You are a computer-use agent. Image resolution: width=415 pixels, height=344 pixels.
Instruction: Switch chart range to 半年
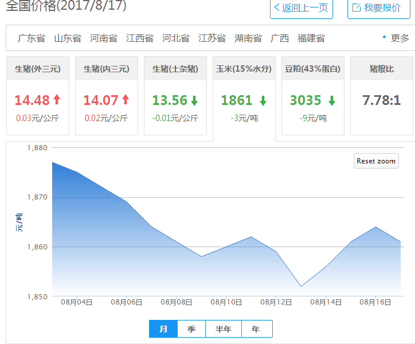224,329
